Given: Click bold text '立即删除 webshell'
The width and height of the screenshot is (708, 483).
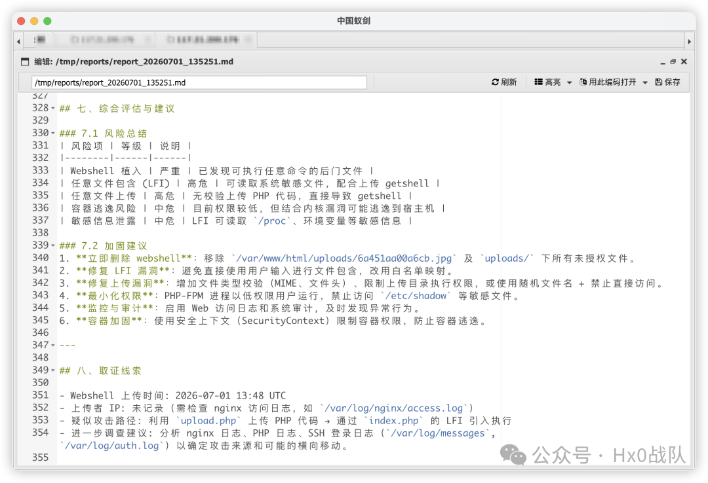Looking at the screenshot, I should pos(134,259).
